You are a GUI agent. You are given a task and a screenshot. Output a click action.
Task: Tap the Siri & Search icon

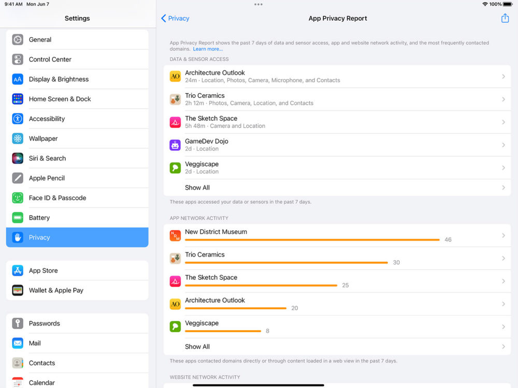pos(18,158)
